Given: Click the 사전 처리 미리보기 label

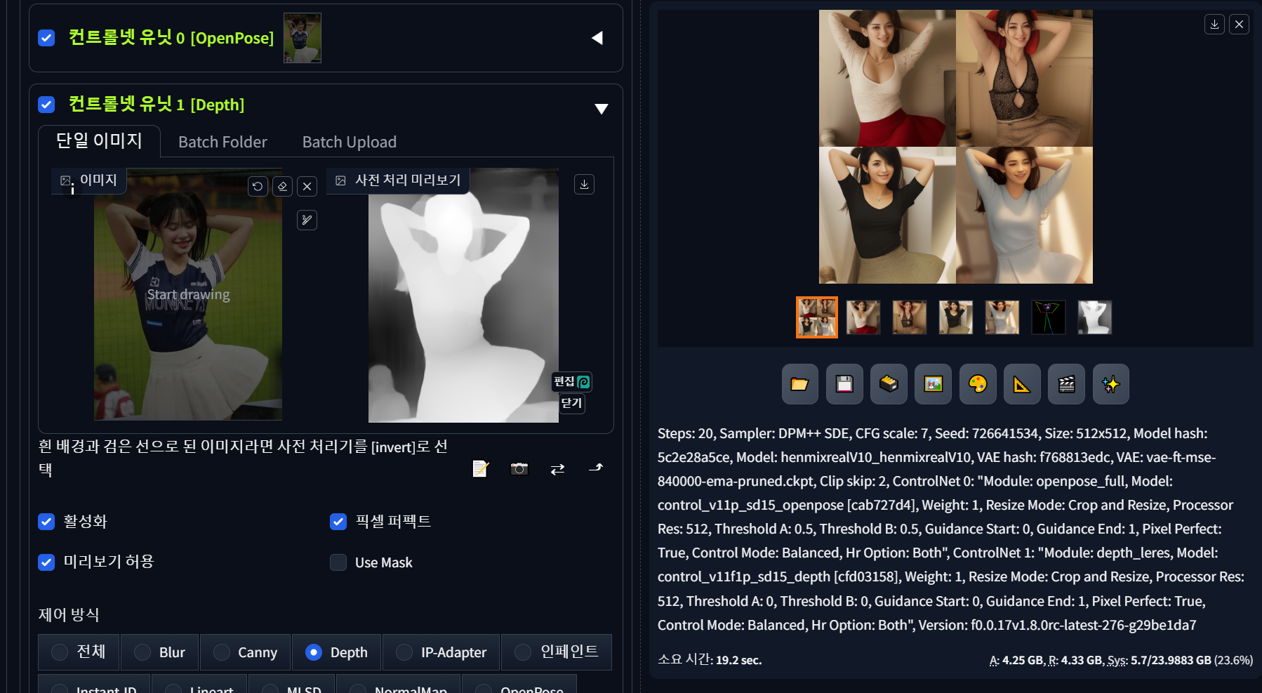Looking at the screenshot, I should (x=399, y=180).
